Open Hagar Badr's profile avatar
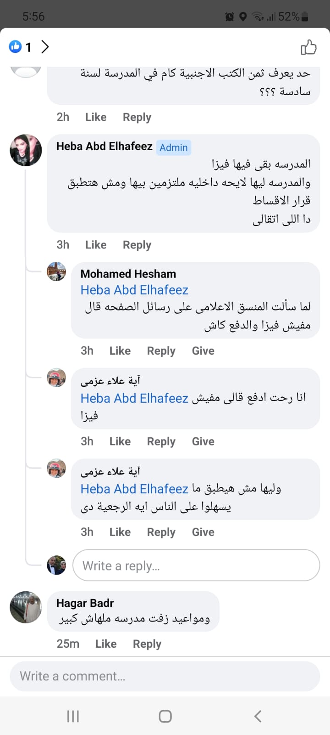This screenshot has height=735, width=330. tap(26, 607)
